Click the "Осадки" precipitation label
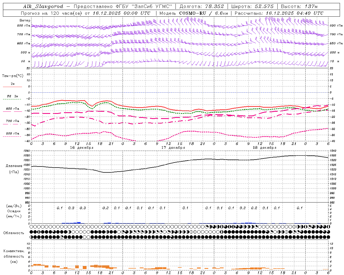The width and height of the screenshot is (344, 275). (14, 211)
